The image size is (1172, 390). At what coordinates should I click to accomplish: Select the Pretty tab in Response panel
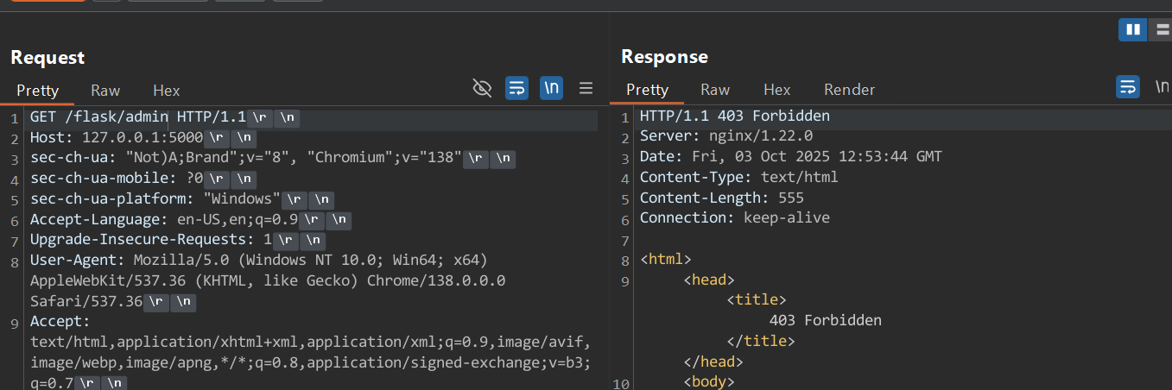point(648,90)
